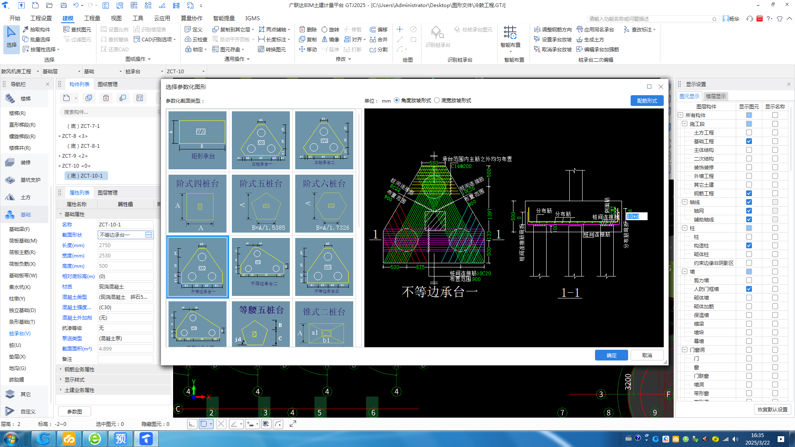Toggle 显示图元 checkbox for 辅助轴线
The height and width of the screenshot is (447, 795).
pyautogui.click(x=749, y=220)
